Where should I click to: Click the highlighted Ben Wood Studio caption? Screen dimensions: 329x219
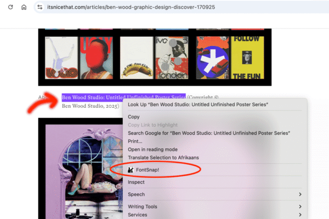pyautogui.click(x=123, y=97)
